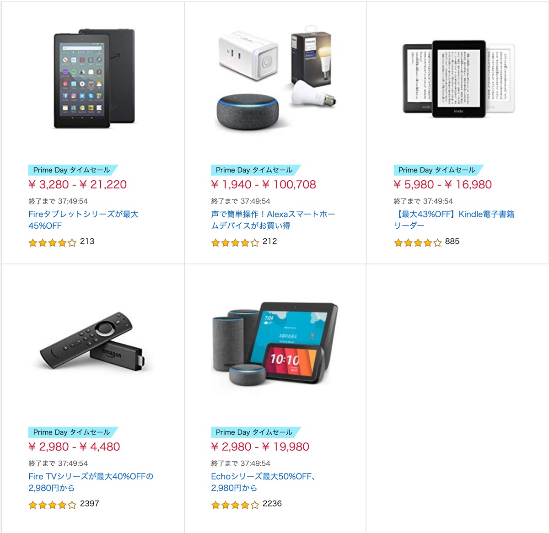Open the Fire TV Stick product image
The height and width of the screenshot is (533, 549).
[92, 341]
